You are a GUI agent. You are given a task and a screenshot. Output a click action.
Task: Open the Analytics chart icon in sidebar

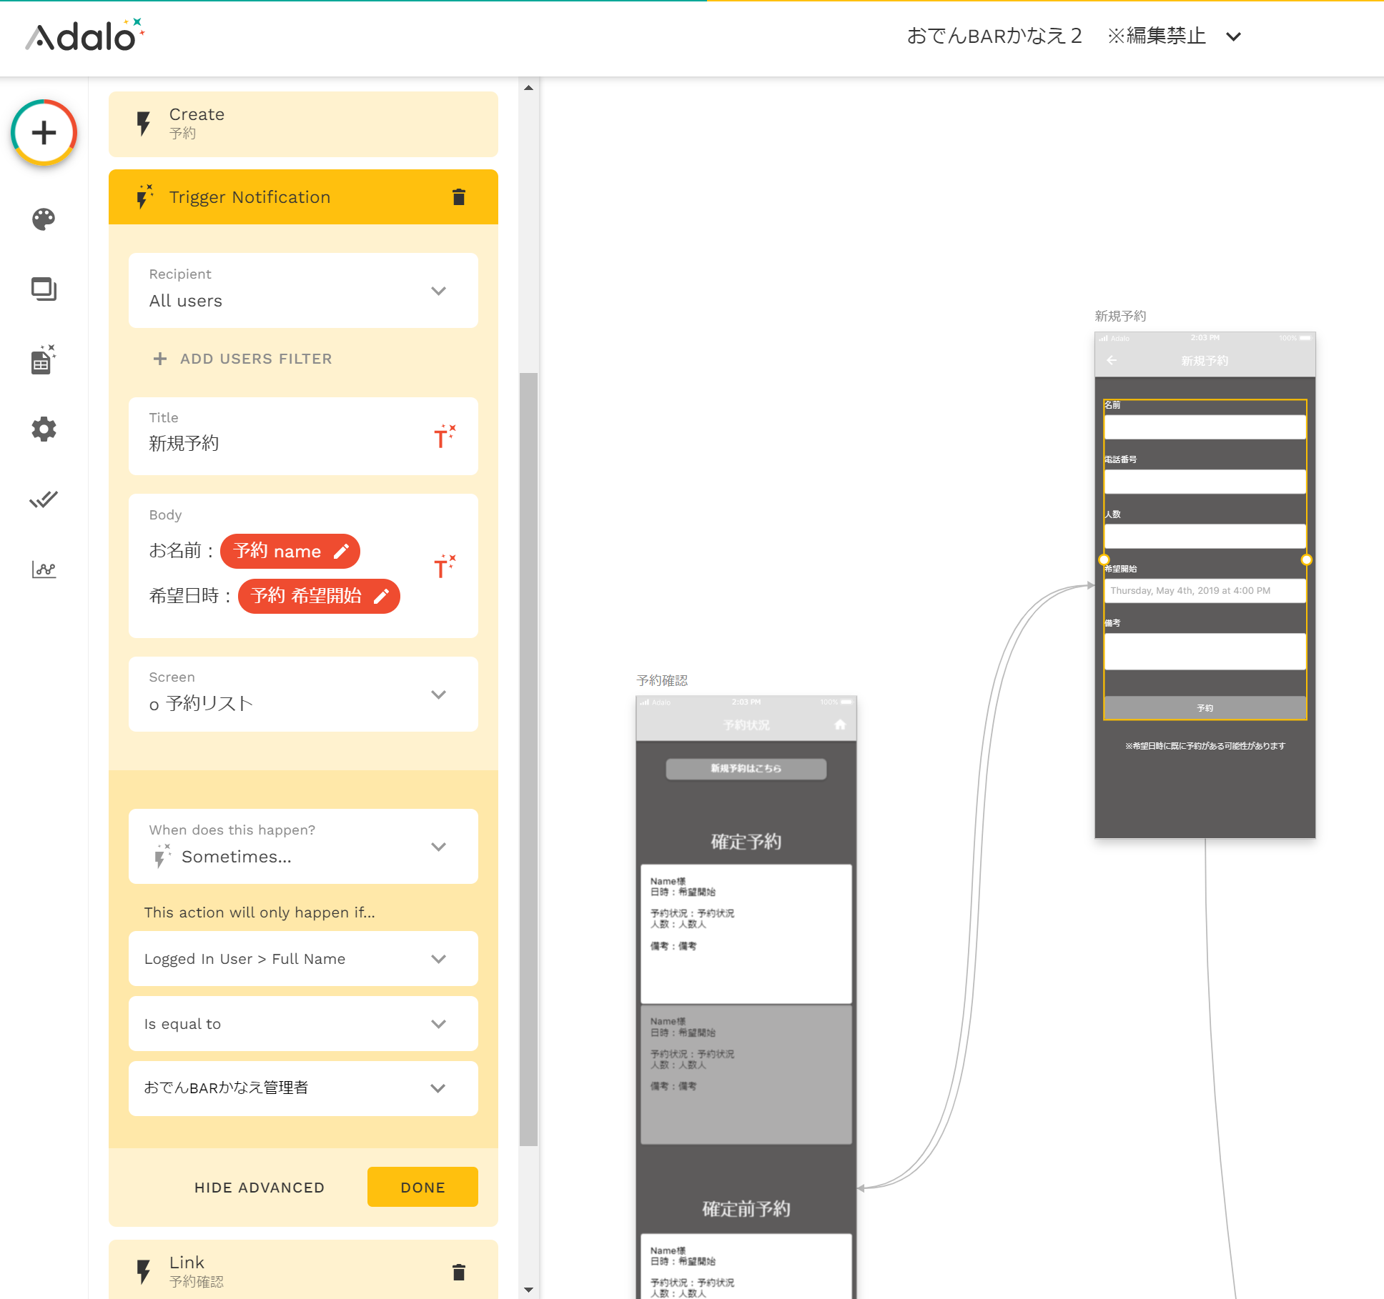(x=44, y=569)
